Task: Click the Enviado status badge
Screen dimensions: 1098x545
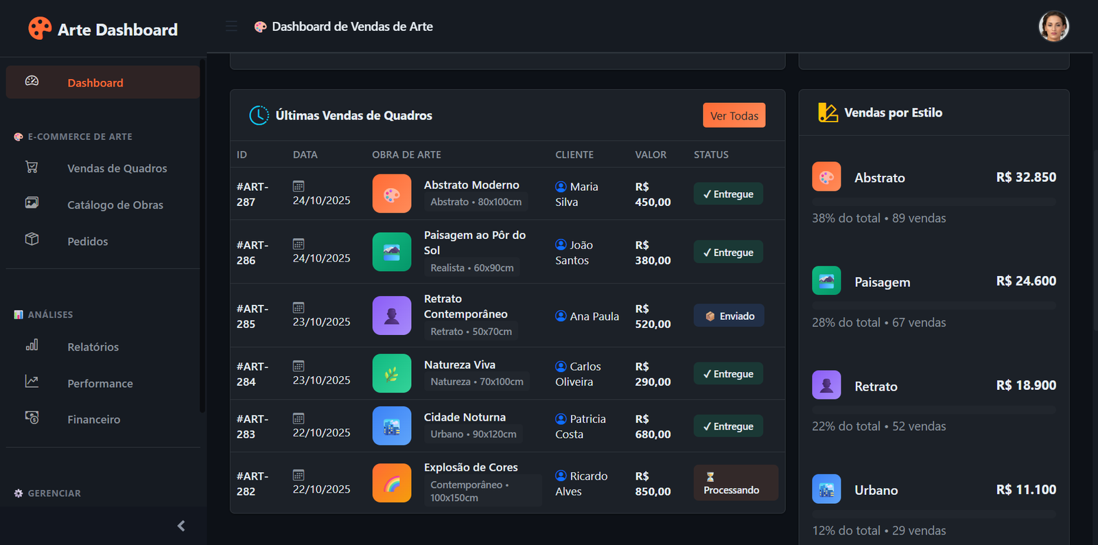Action: [729, 316]
